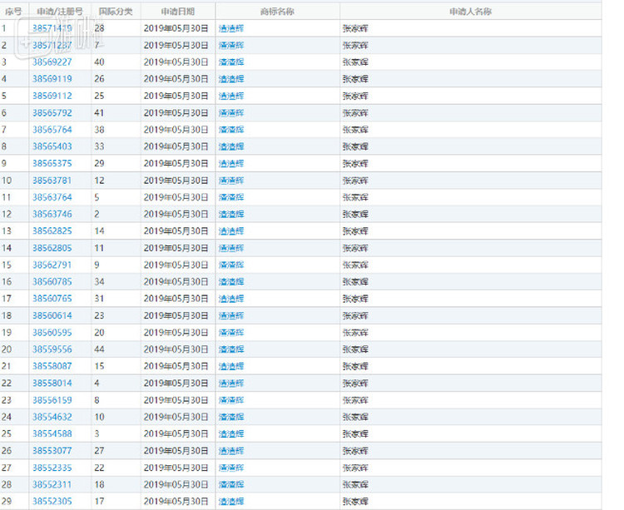Image resolution: width=624 pixels, height=510 pixels.
Task: Click the 申请人名称 column header
Action: tap(470, 12)
